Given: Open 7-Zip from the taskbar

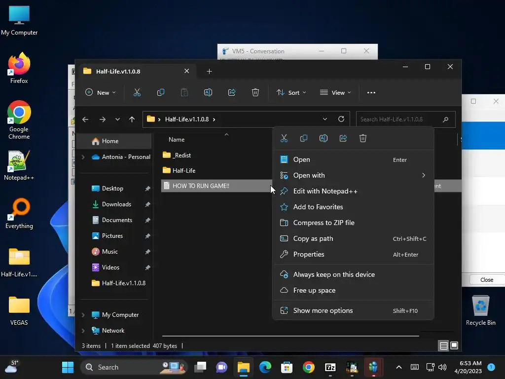Looking at the screenshot, I should (330, 367).
